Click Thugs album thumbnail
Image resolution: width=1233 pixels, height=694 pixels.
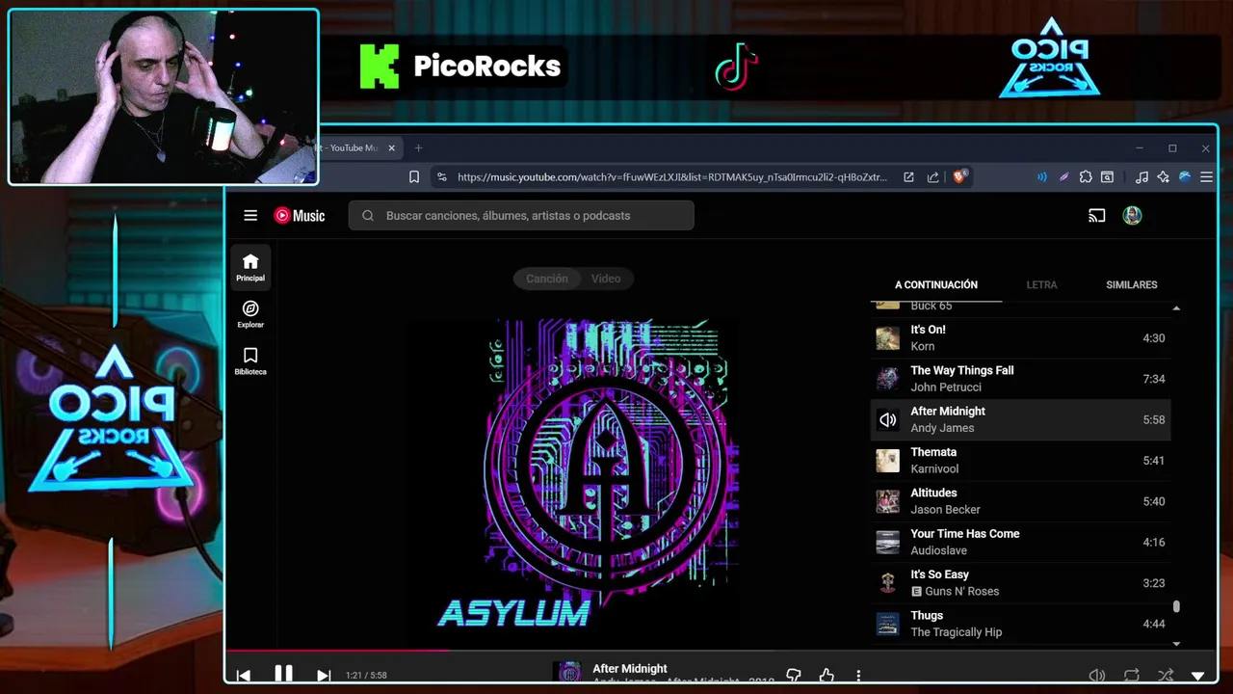click(887, 624)
